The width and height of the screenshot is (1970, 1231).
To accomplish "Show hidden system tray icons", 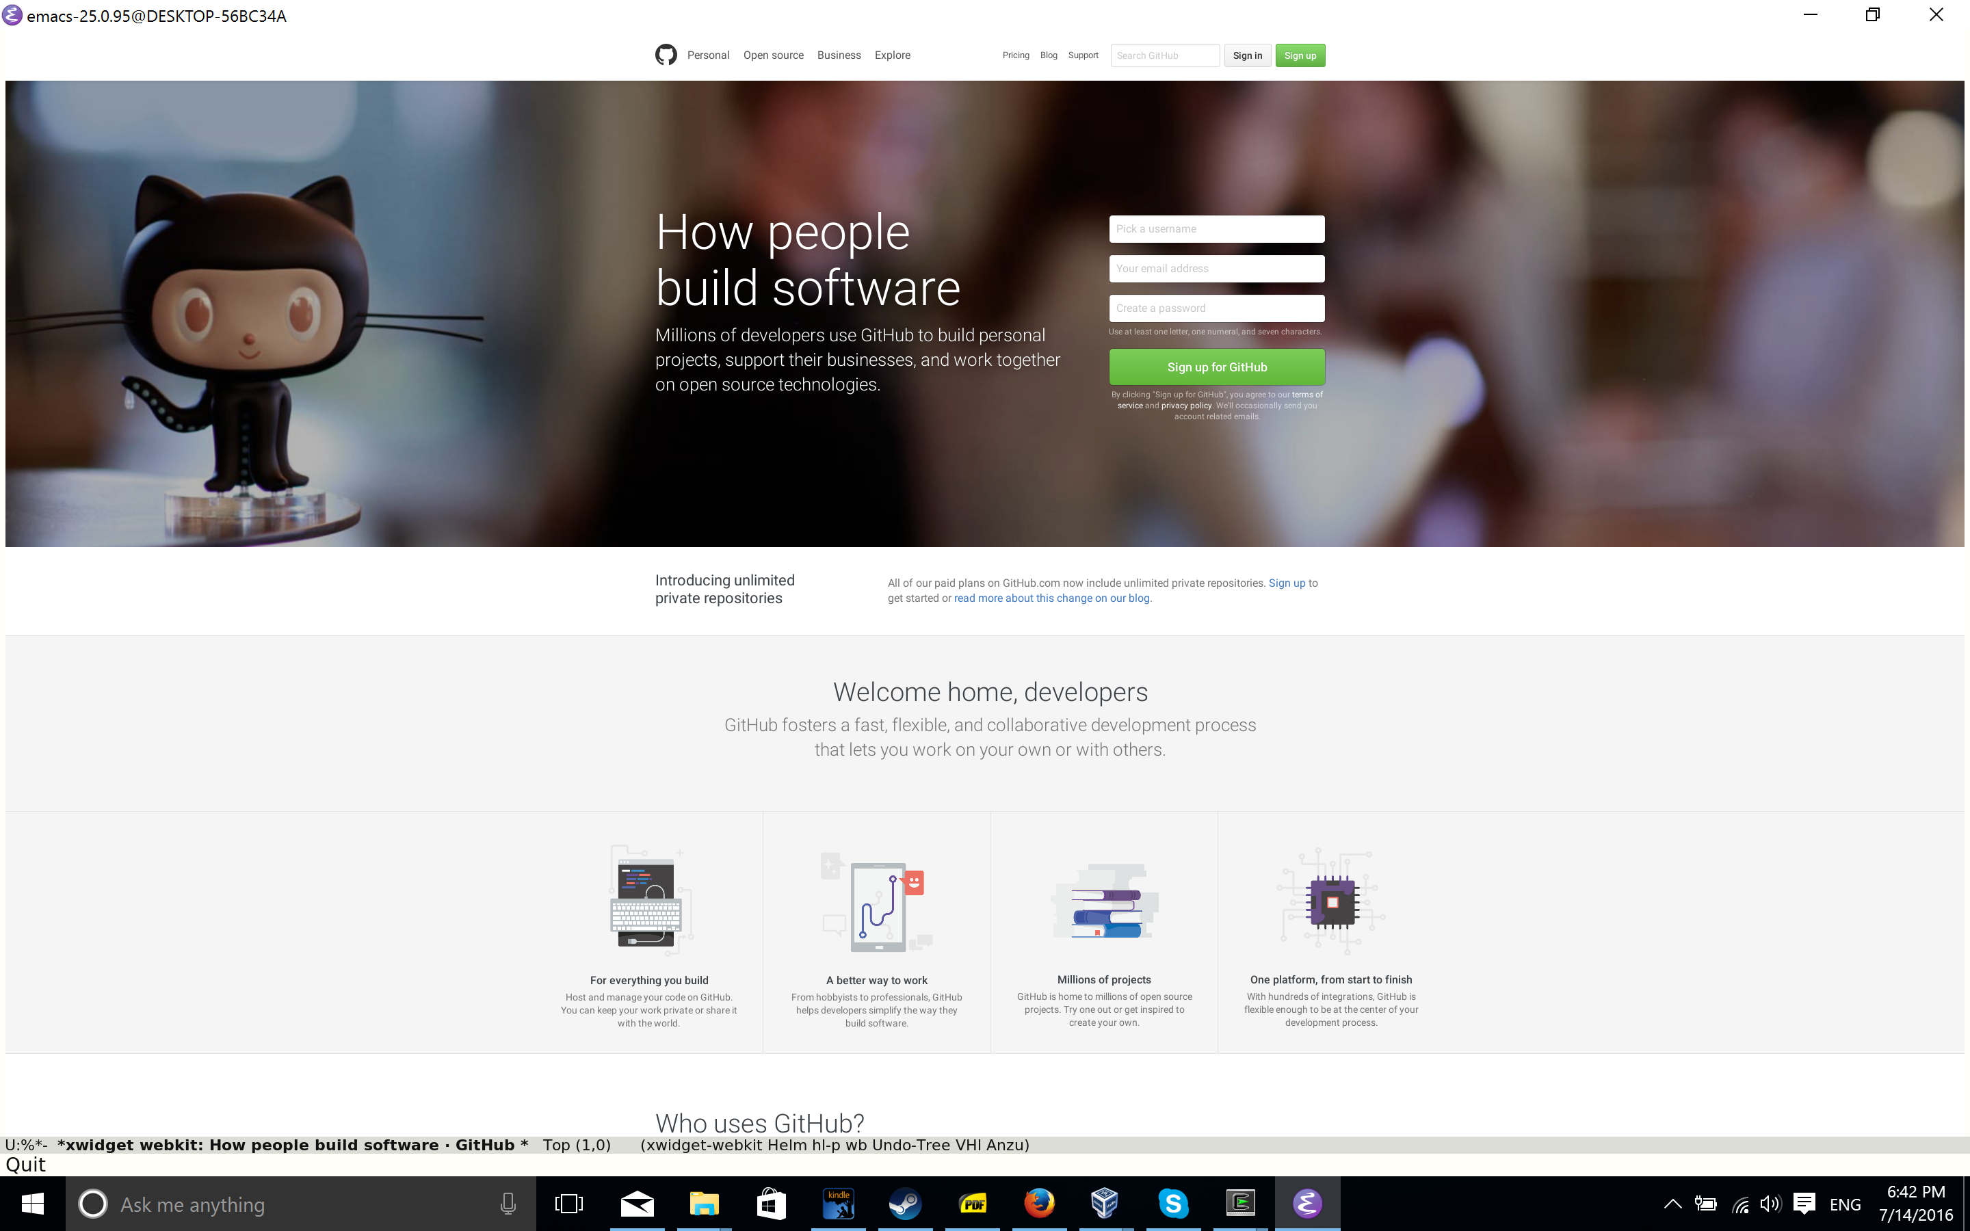I will (x=1672, y=1204).
